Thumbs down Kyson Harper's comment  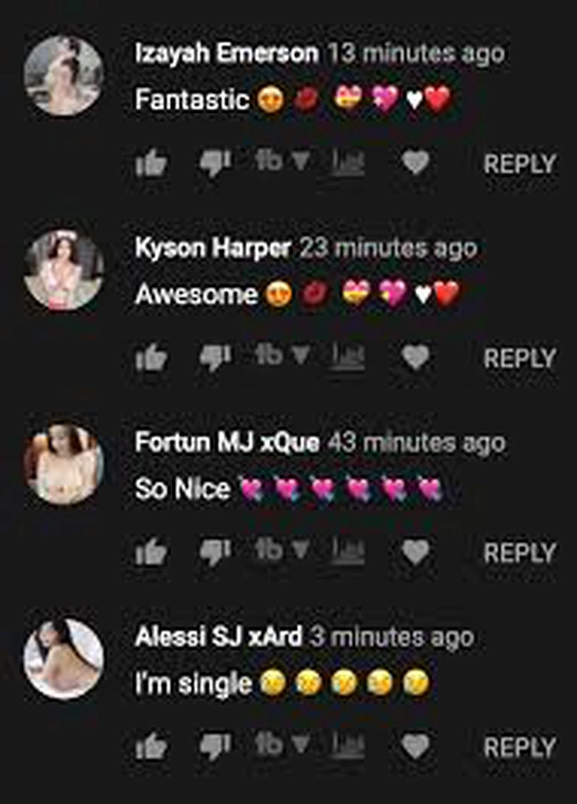(215, 358)
